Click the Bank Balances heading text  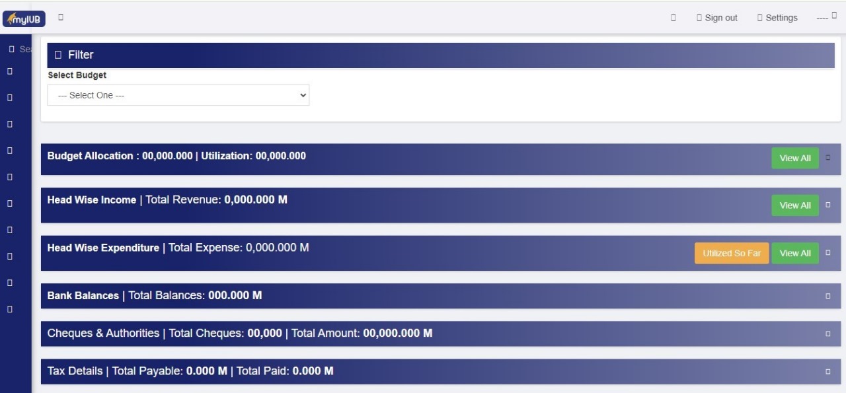(83, 295)
